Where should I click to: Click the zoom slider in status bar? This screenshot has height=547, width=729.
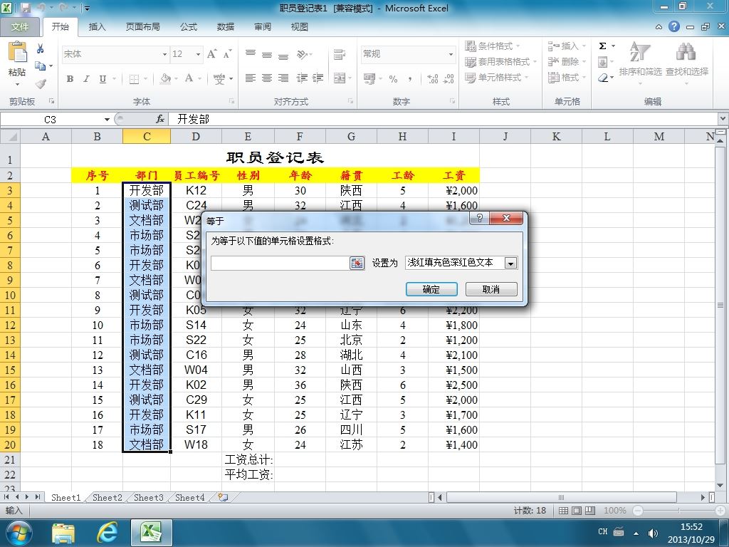678,511
